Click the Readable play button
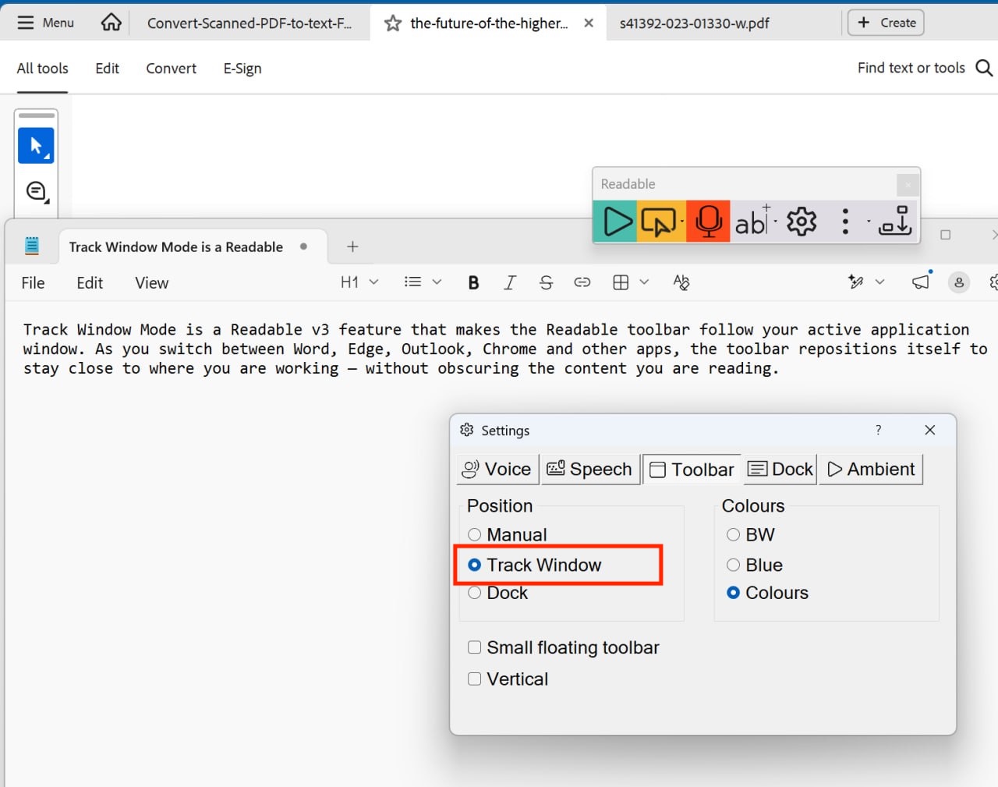 616,222
